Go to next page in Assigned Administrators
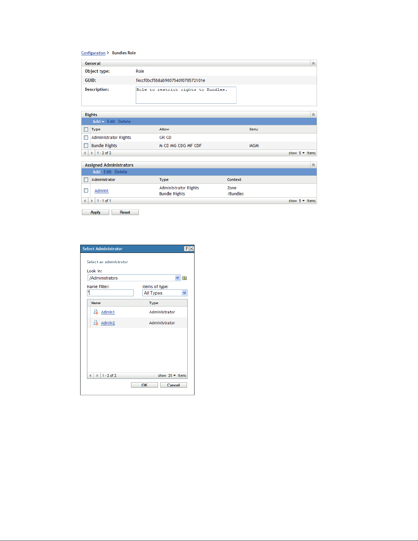Viewport: 418px width, 541px height. [x=91, y=201]
